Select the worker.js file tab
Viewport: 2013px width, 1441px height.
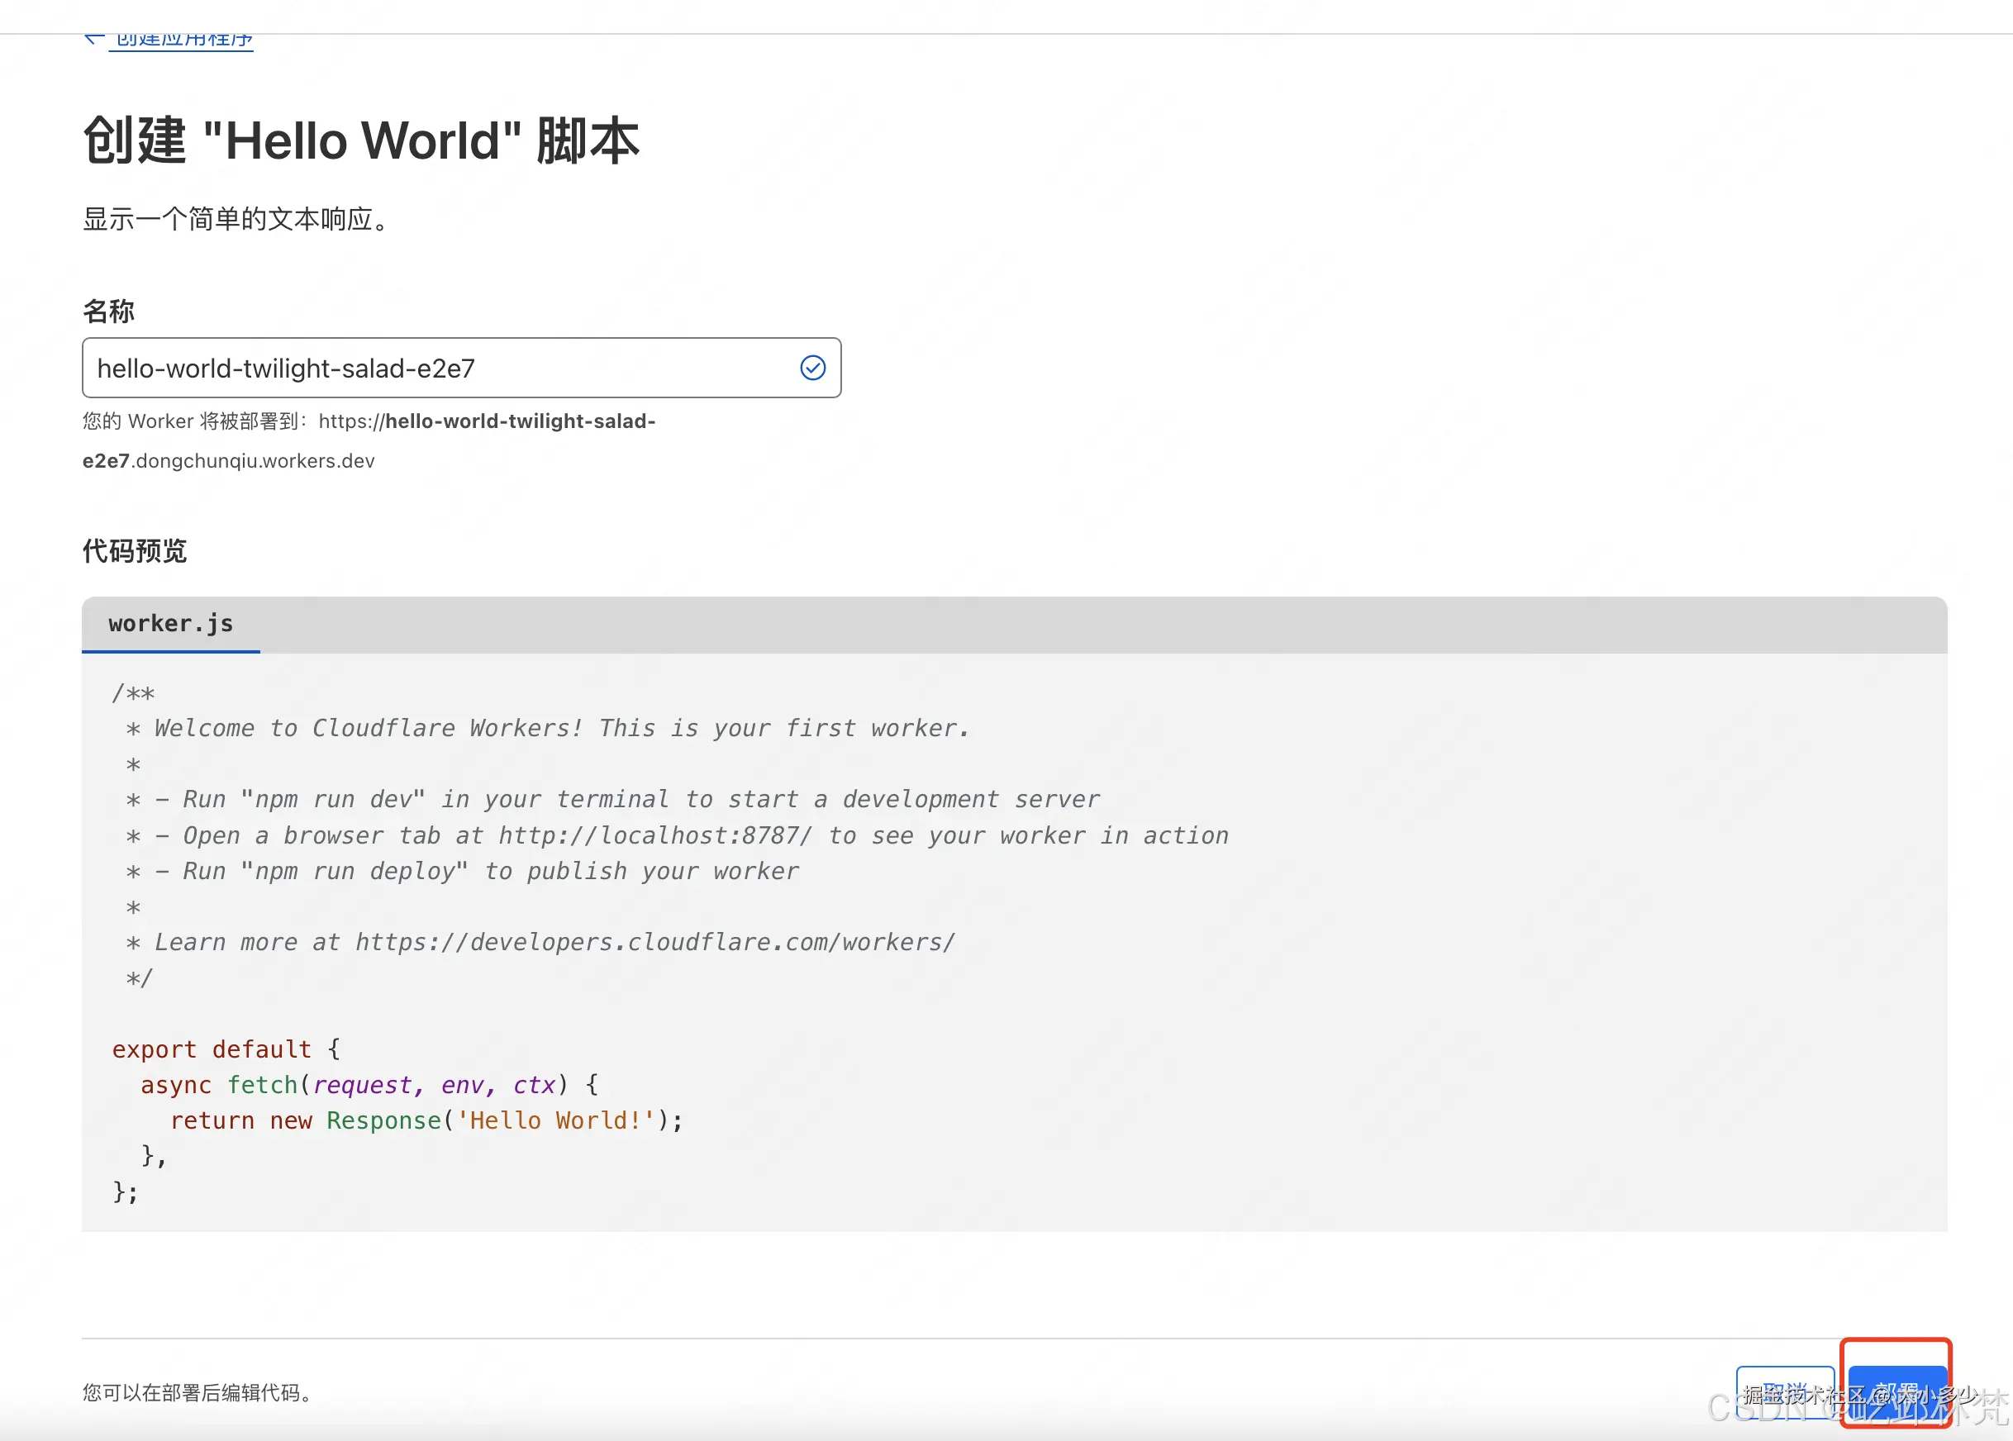[x=170, y=624]
